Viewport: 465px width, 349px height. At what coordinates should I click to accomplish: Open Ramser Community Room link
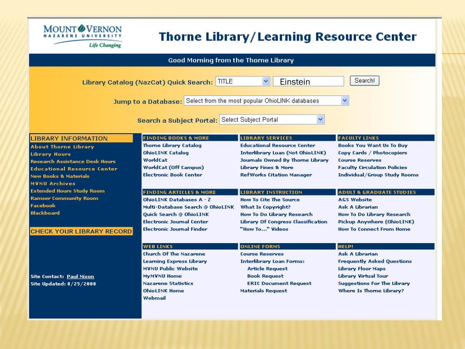(64, 198)
